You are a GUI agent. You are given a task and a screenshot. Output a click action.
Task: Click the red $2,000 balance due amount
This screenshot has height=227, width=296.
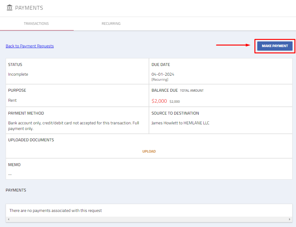(159, 101)
